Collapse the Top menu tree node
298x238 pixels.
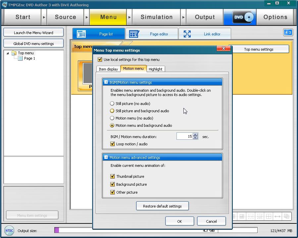[8, 53]
